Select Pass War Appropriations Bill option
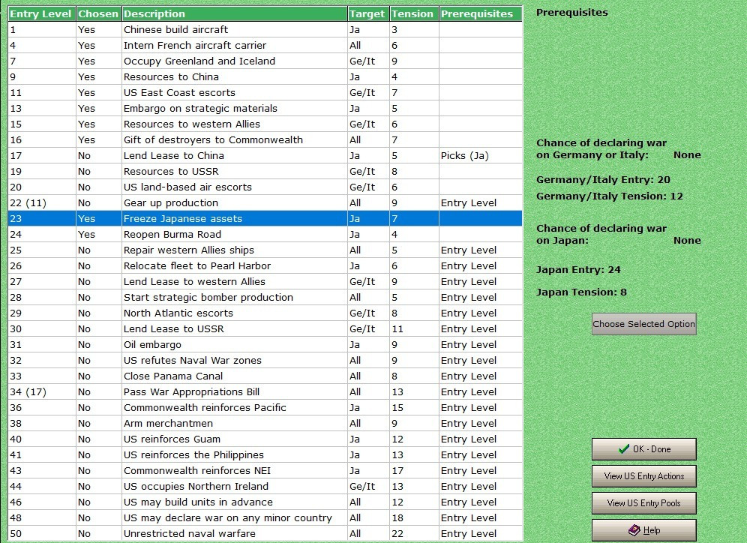The height and width of the screenshot is (543, 747). click(x=265, y=391)
